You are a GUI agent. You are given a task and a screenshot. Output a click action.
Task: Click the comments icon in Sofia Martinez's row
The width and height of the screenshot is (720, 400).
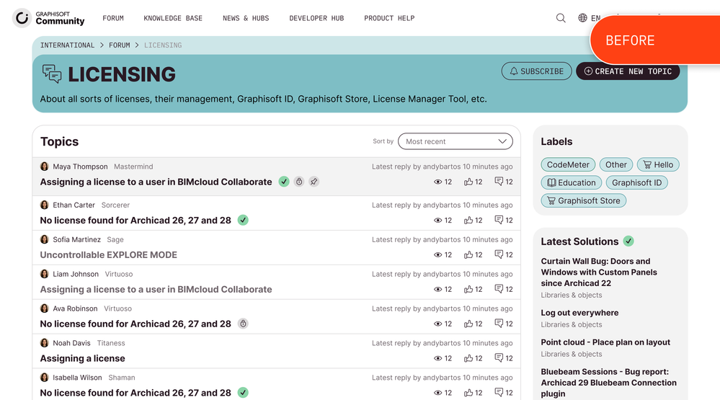(499, 254)
